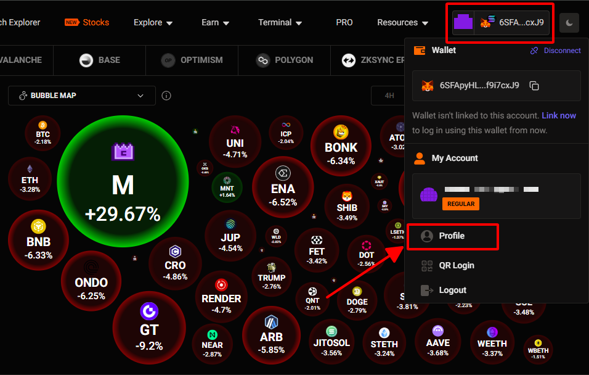Click the Disconnect wallet link

click(x=556, y=51)
